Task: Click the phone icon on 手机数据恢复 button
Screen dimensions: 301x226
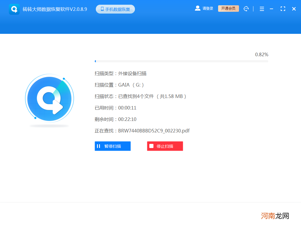Action: pyautogui.click(x=102, y=9)
